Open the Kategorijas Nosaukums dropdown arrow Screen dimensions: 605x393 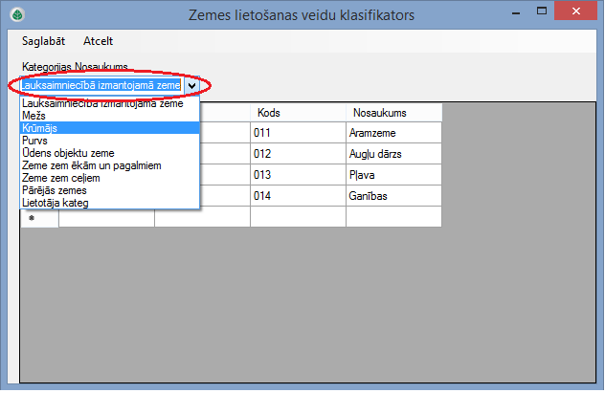pyautogui.click(x=191, y=85)
